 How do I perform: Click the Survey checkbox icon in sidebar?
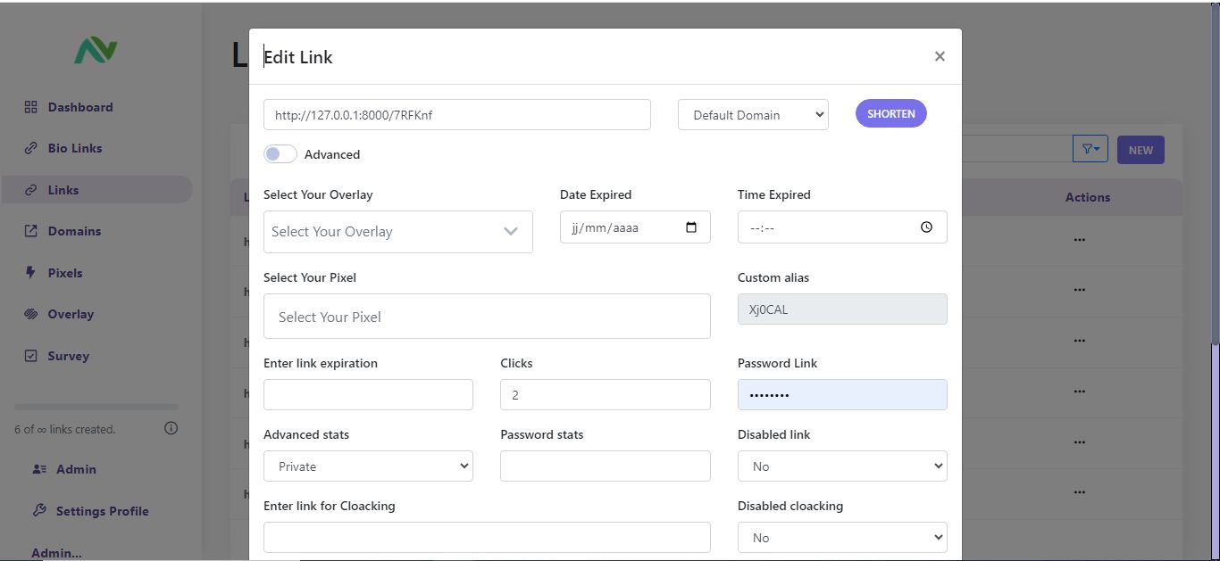tap(30, 356)
